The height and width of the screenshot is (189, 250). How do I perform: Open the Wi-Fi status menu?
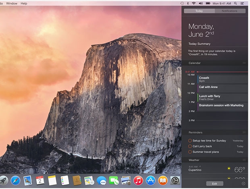pyautogui.click(x=194, y=3)
